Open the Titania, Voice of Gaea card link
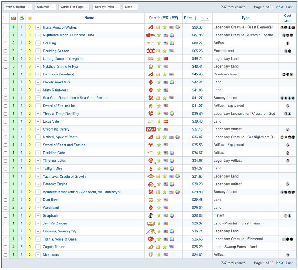Viewport: 298px width, 270px height. [x=60, y=239]
